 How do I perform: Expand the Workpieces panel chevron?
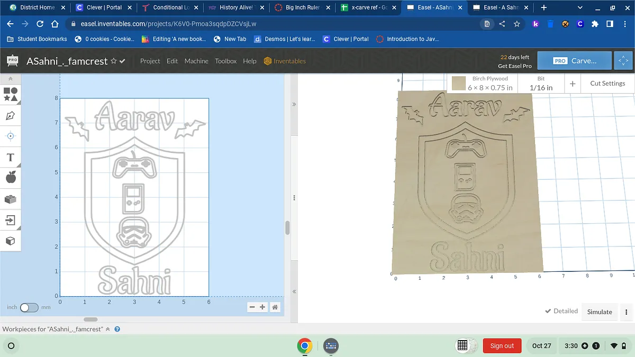[x=108, y=329]
